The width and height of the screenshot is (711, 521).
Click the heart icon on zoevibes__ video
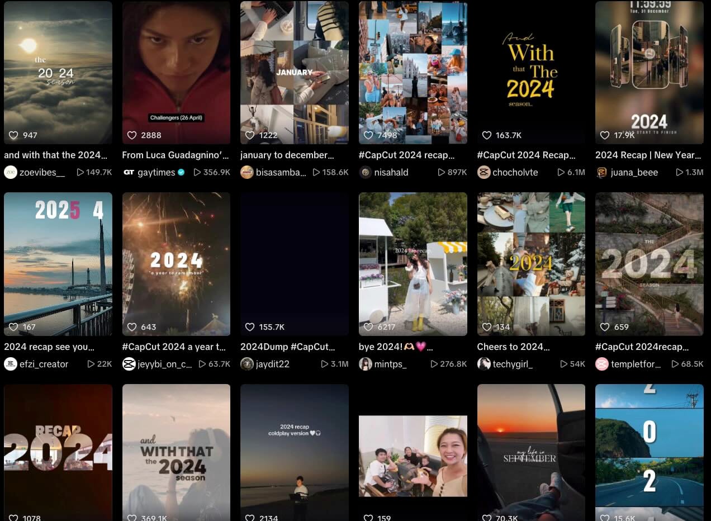13,135
